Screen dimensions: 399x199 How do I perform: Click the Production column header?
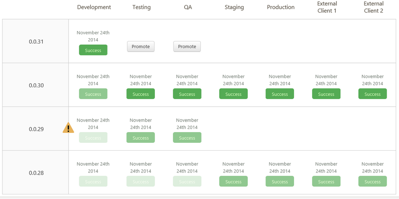(x=281, y=7)
